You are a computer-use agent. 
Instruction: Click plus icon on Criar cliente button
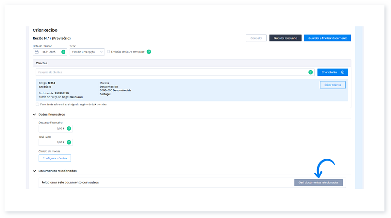click(x=343, y=72)
